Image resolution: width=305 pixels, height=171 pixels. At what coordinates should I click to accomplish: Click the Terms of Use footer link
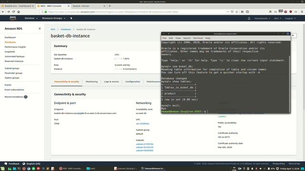(x=294, y=163)
